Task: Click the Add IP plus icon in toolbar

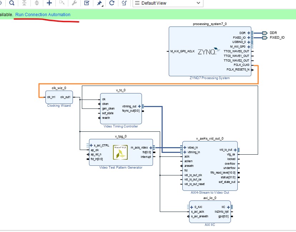Action: tap(49, 3)
